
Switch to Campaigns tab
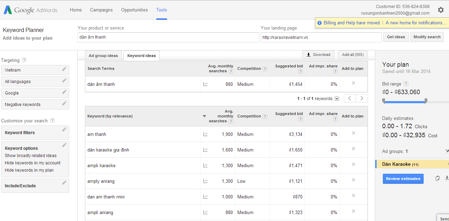[101, 10]
